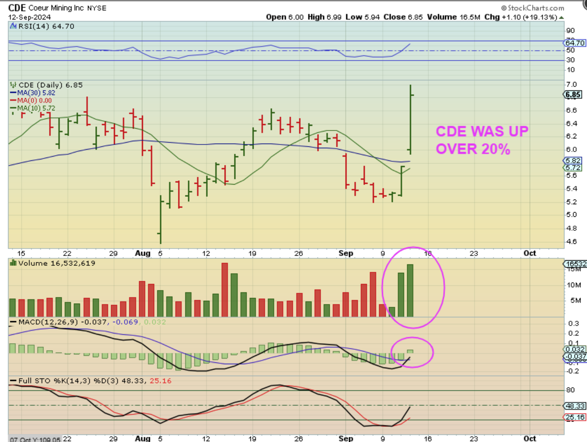Click the 5.72 moving average tag on right axis
Image resolution: width=587 pixels, height=442 pixels.
(x=572, y=167)
